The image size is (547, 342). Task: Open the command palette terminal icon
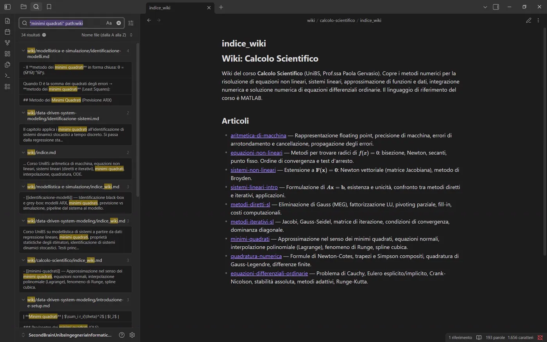7,75
